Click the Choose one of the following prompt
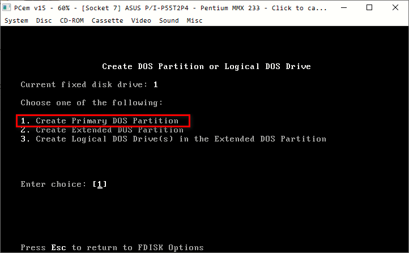 pyautogui.click(x=92, y=102)
